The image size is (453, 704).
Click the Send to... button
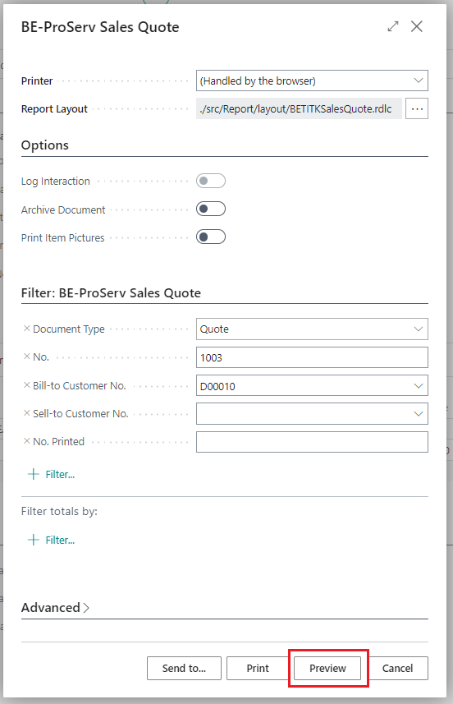click(184, 668)
